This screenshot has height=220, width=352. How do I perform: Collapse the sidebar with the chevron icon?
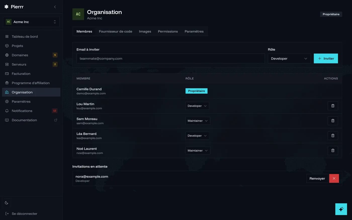pyautogui.click(x=55, y=7)
